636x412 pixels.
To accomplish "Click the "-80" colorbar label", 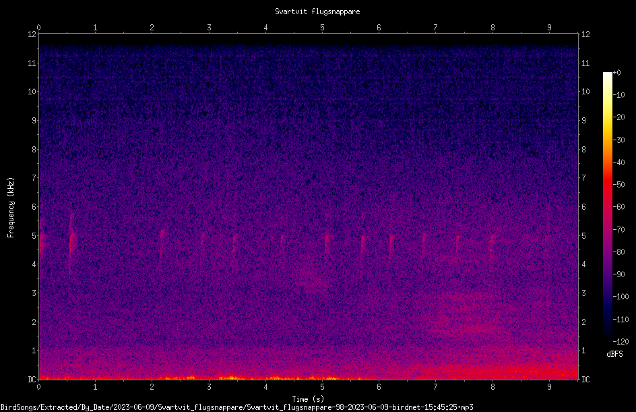I will point(618,252).
